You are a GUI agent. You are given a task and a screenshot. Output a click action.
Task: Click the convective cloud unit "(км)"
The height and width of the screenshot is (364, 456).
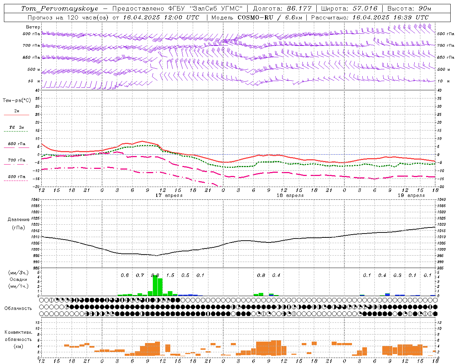[x=18, y=346]
